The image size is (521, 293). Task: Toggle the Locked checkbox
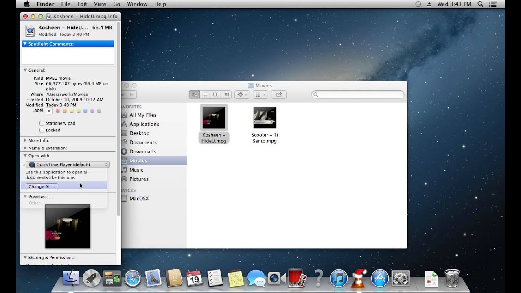[42, 130]
